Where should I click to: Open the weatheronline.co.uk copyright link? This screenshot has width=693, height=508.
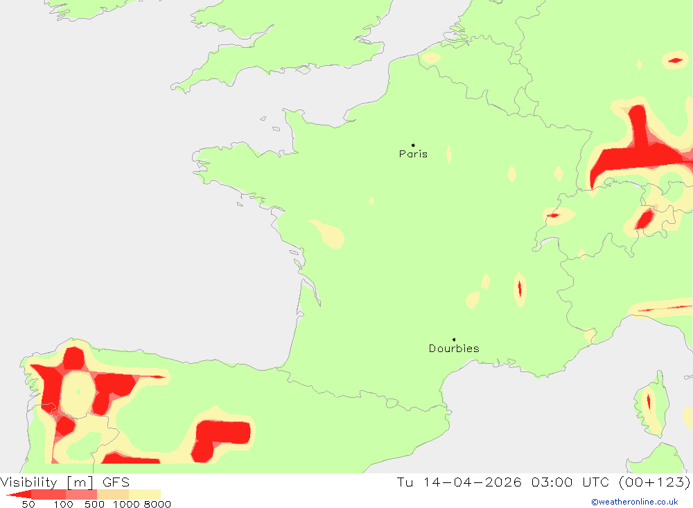[635, 502]
